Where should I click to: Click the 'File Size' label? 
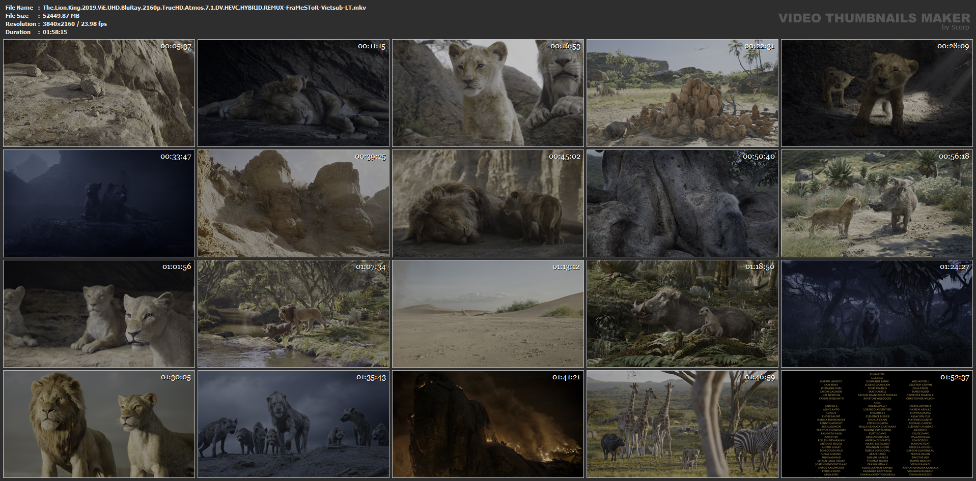[x=17, y=16]
